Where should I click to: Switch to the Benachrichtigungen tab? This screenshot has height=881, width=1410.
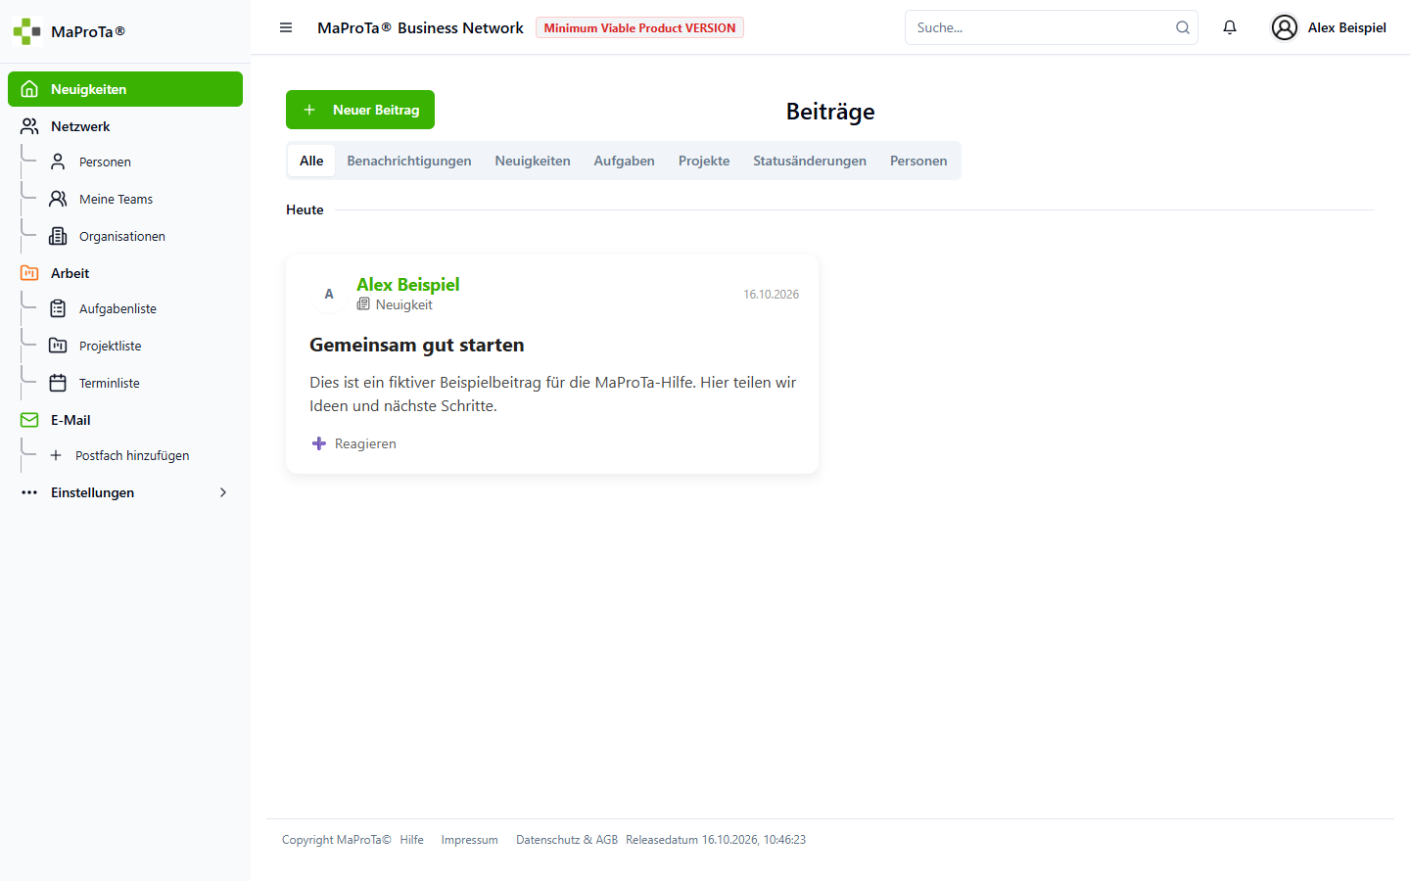(409, 161)
